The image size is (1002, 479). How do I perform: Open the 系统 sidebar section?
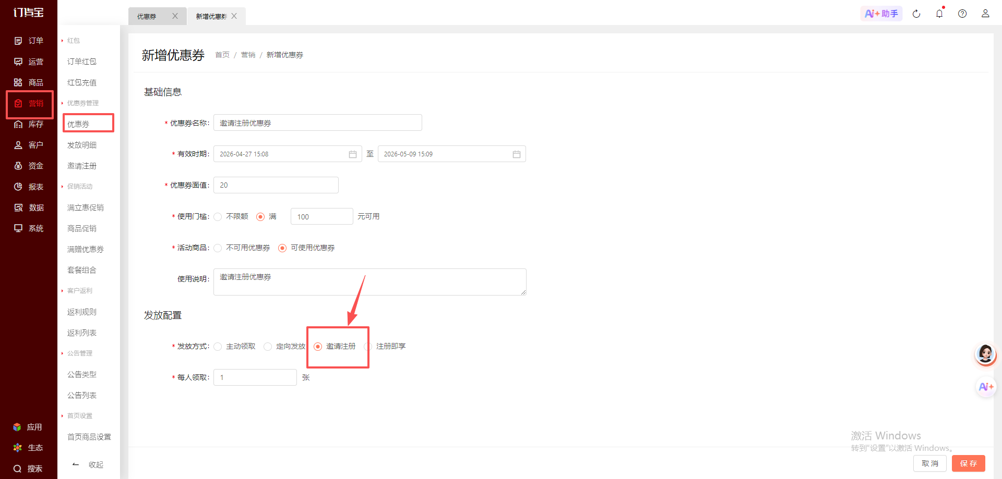(29, 228)
